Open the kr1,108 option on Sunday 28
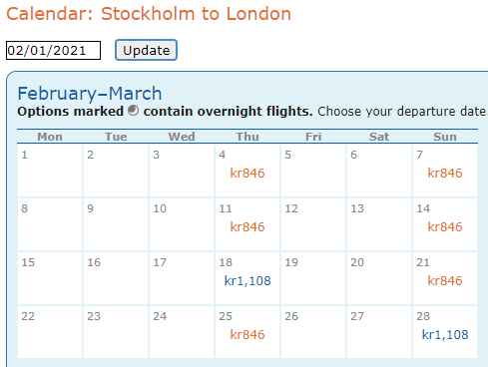The image size is (488, 367). [445, 335]
